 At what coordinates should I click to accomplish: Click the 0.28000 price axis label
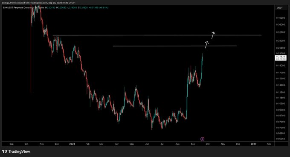280,41
